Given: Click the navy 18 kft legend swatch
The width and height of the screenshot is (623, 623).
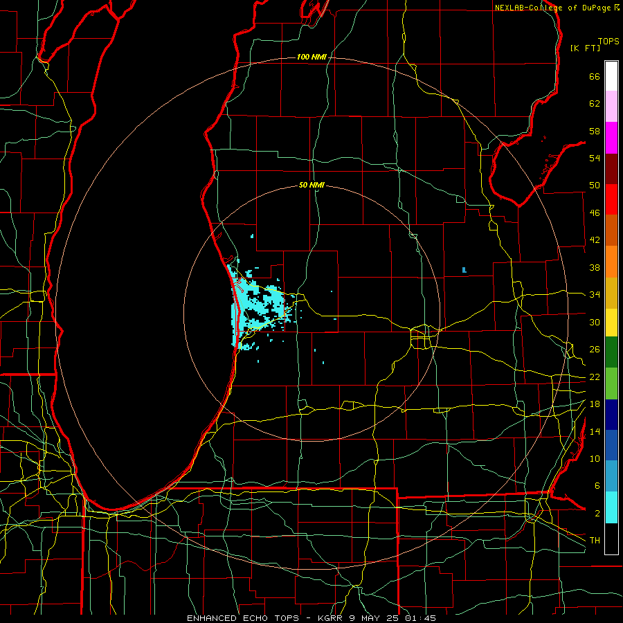Looking at the screenshot, I should [611, 415].
